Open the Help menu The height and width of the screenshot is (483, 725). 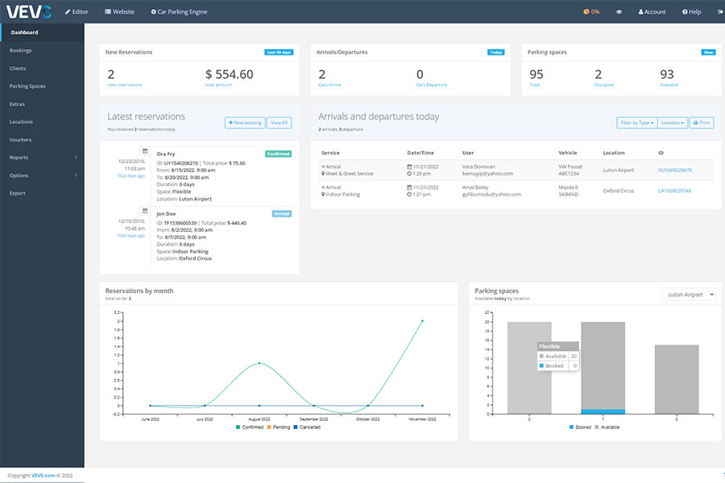(x=692, y=11)
